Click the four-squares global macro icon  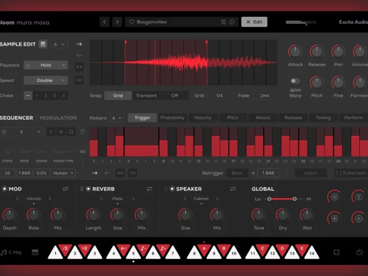pyautogui.click(x=334, y=219)
